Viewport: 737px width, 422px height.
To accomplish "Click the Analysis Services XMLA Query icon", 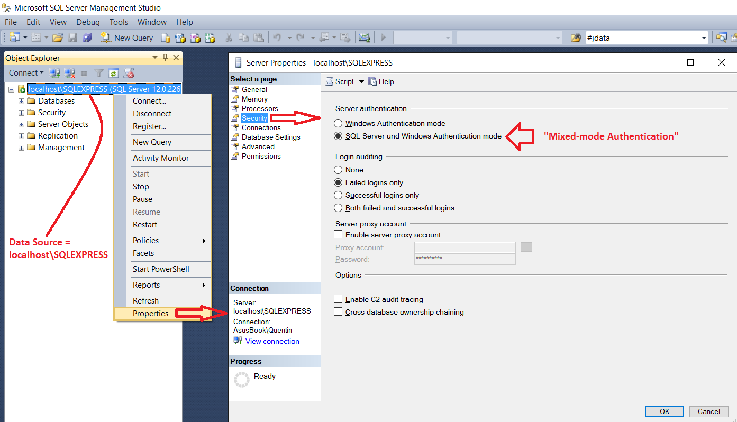I will [x=210, y=38].
